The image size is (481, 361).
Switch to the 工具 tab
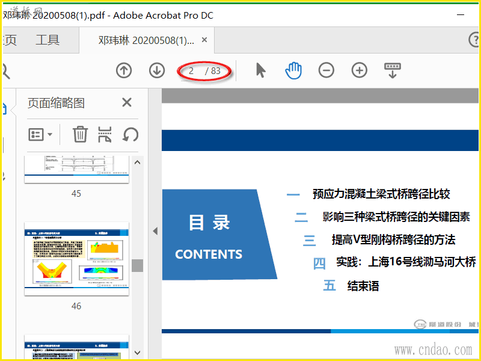pyautogui.click(x=47, y=40)
